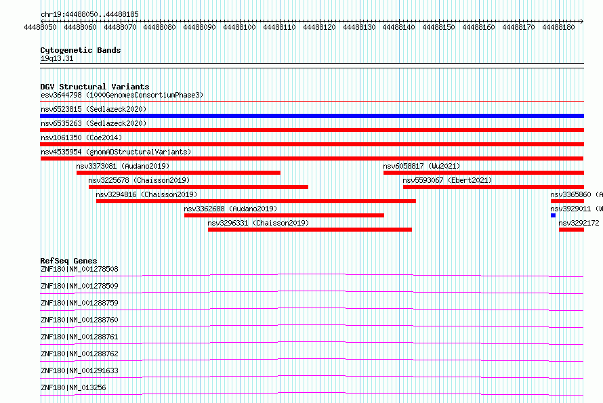Click the DGV Structural Variants track title

pyautogui.click(x=95, y=87)
